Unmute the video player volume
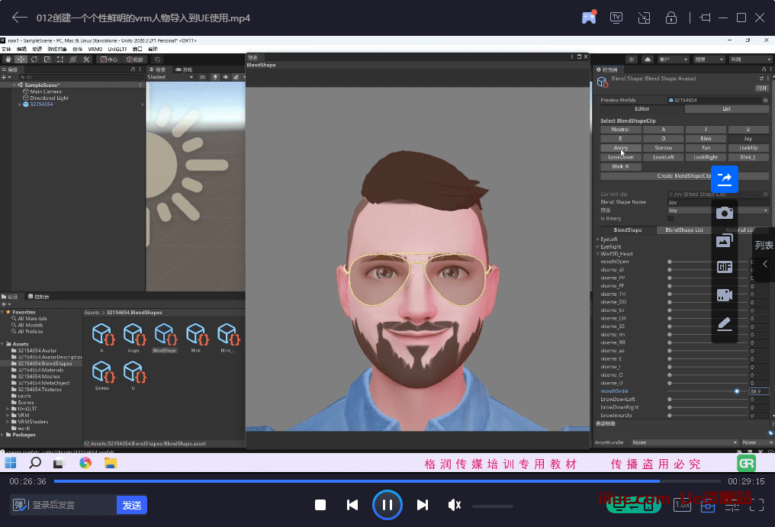The height and width of the screenshot is (527, 775). [455, 505]
